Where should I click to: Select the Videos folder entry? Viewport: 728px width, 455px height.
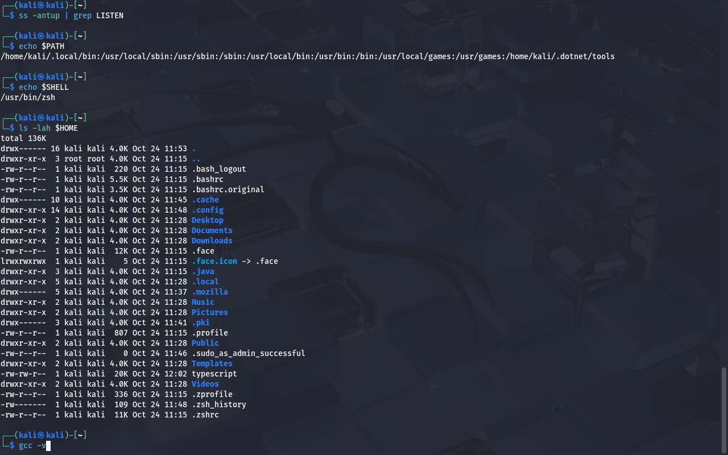[x=205, y=384]
